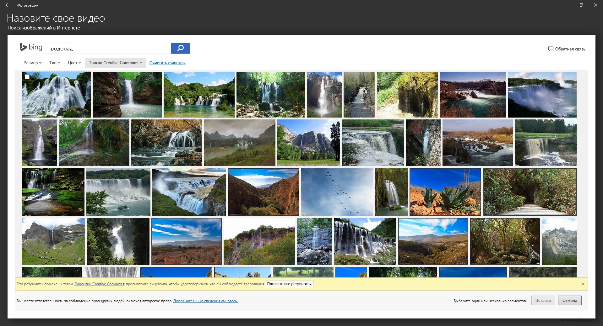Click the Очистить фильтры link
Image resolution: width=603 pixels, height=326 pixels.
point(167,63)
